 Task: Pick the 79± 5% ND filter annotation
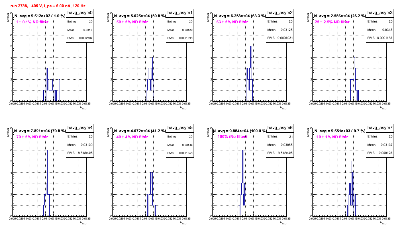(x=32, y=137)
